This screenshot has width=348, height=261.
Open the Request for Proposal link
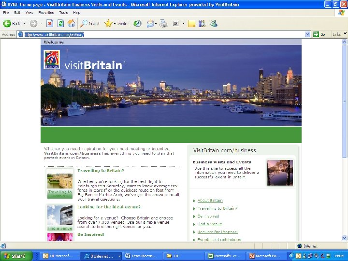pyautogui.click(x=217, y=232)
